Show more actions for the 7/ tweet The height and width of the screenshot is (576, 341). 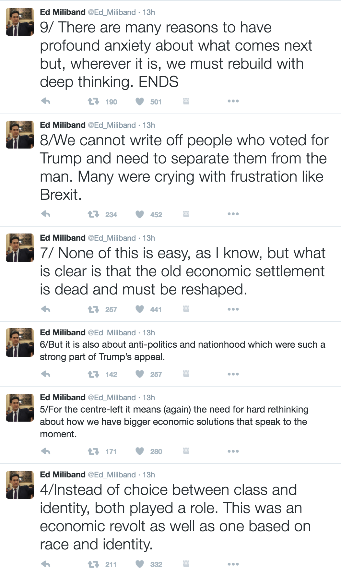tap(233, 309)
